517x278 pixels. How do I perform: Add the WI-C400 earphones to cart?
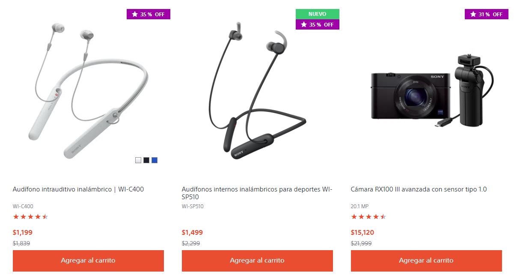pyautogui.click(x=88, y=261)
